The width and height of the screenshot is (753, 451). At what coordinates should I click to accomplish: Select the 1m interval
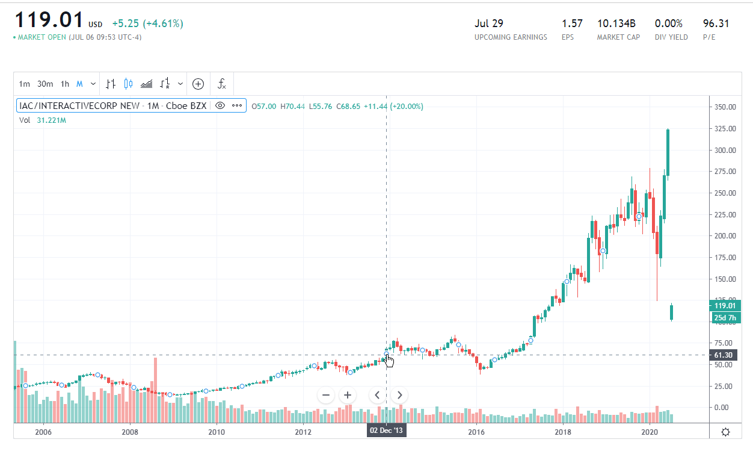point(25,84)
